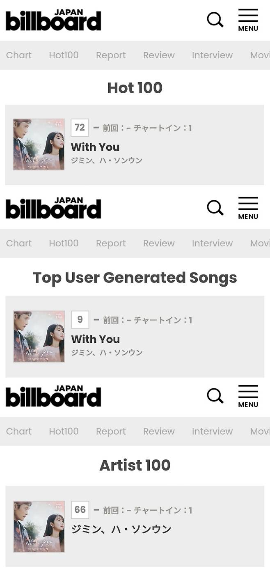Select Hot100 tab in the nav bar above Hot 100
The width and height of the screenshot is (270, 571).
pyautogui.click(x=64, y=55)
